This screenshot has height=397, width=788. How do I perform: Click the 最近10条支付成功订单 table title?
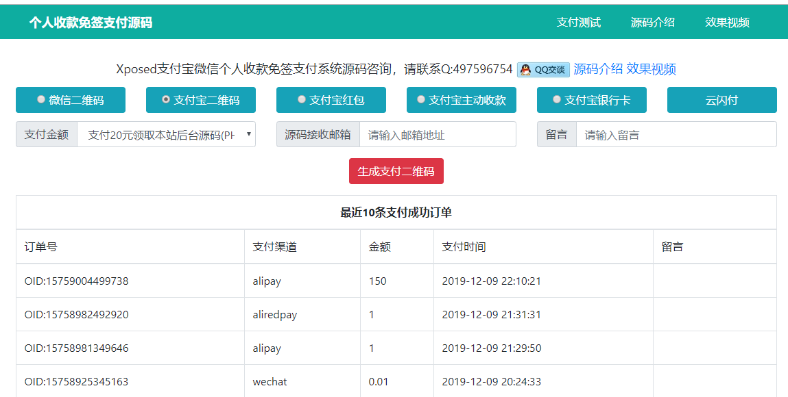point(396,213)
